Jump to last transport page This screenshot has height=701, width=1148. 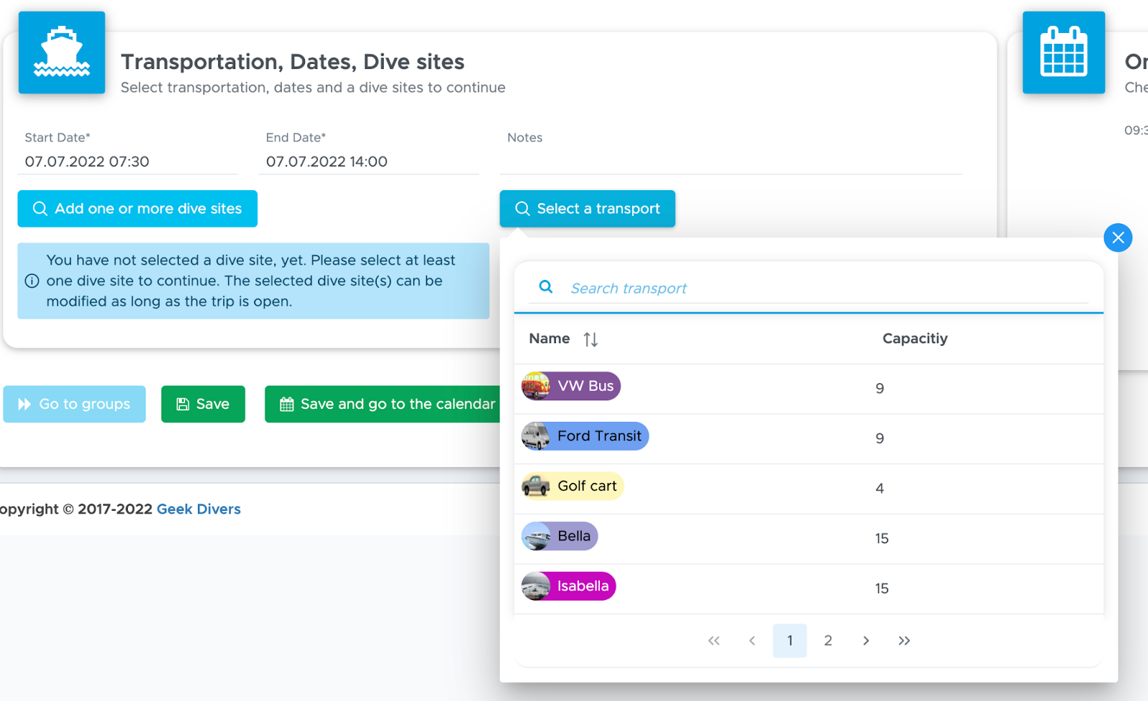click(x=904, y=641)
